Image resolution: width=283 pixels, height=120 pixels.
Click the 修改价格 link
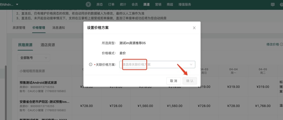click(272, 44)
